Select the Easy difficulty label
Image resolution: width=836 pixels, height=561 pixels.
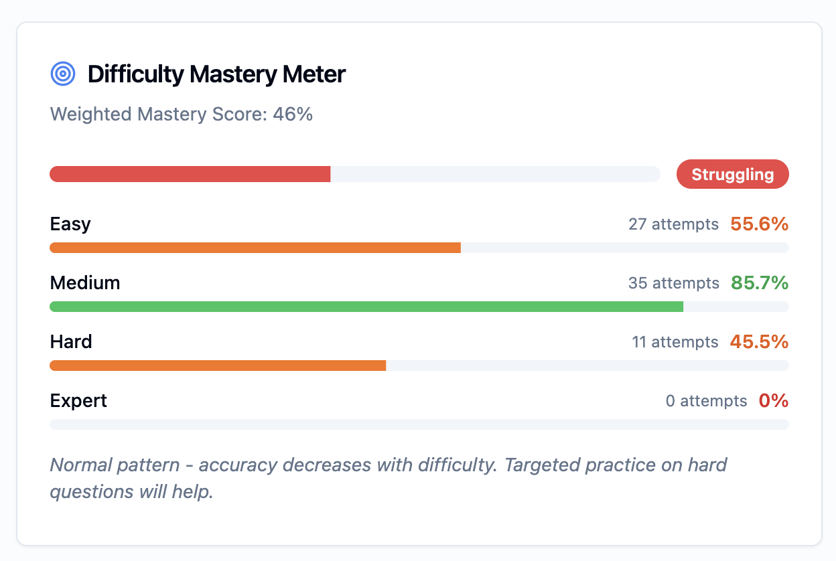(70, 224)
